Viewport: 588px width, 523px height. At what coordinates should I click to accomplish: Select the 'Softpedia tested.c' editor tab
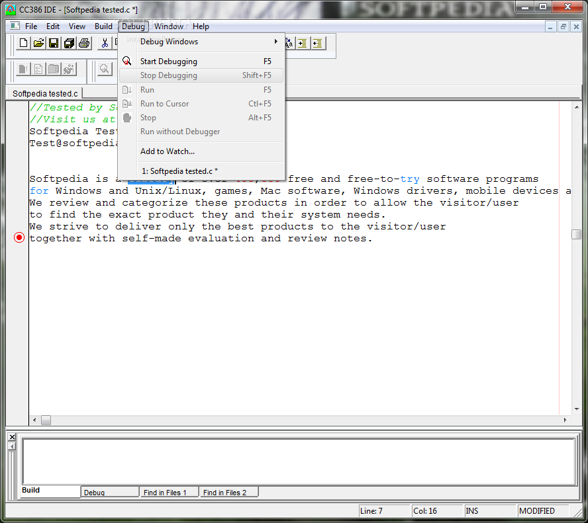click(45, 93)
